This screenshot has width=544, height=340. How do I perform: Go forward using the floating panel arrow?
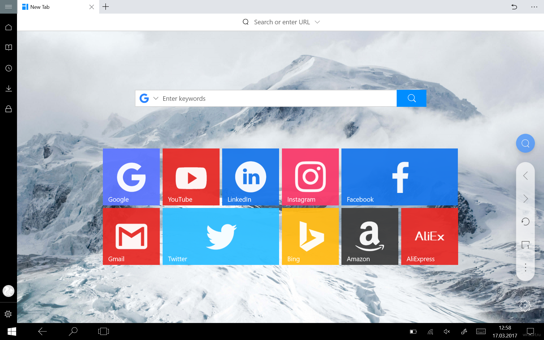coord(525,199)
